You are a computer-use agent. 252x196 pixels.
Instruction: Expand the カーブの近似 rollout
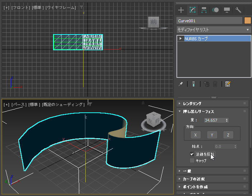click(212, 179)
